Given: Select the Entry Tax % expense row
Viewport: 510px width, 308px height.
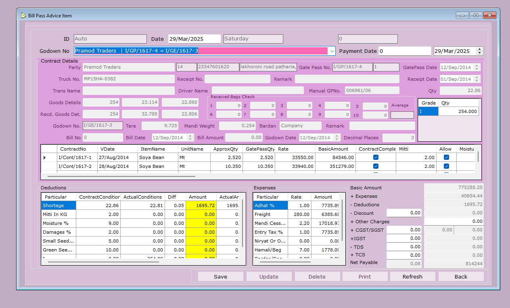Looking at the screenshot, I should 270,232.
